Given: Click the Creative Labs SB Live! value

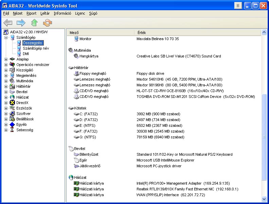Looking at the screenshot, I should coord(179,56).
